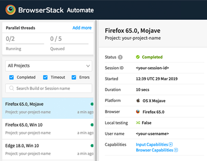Click the BrowserStack logo icon
This screenshot has width=207, height=161.
pos(10,10)
